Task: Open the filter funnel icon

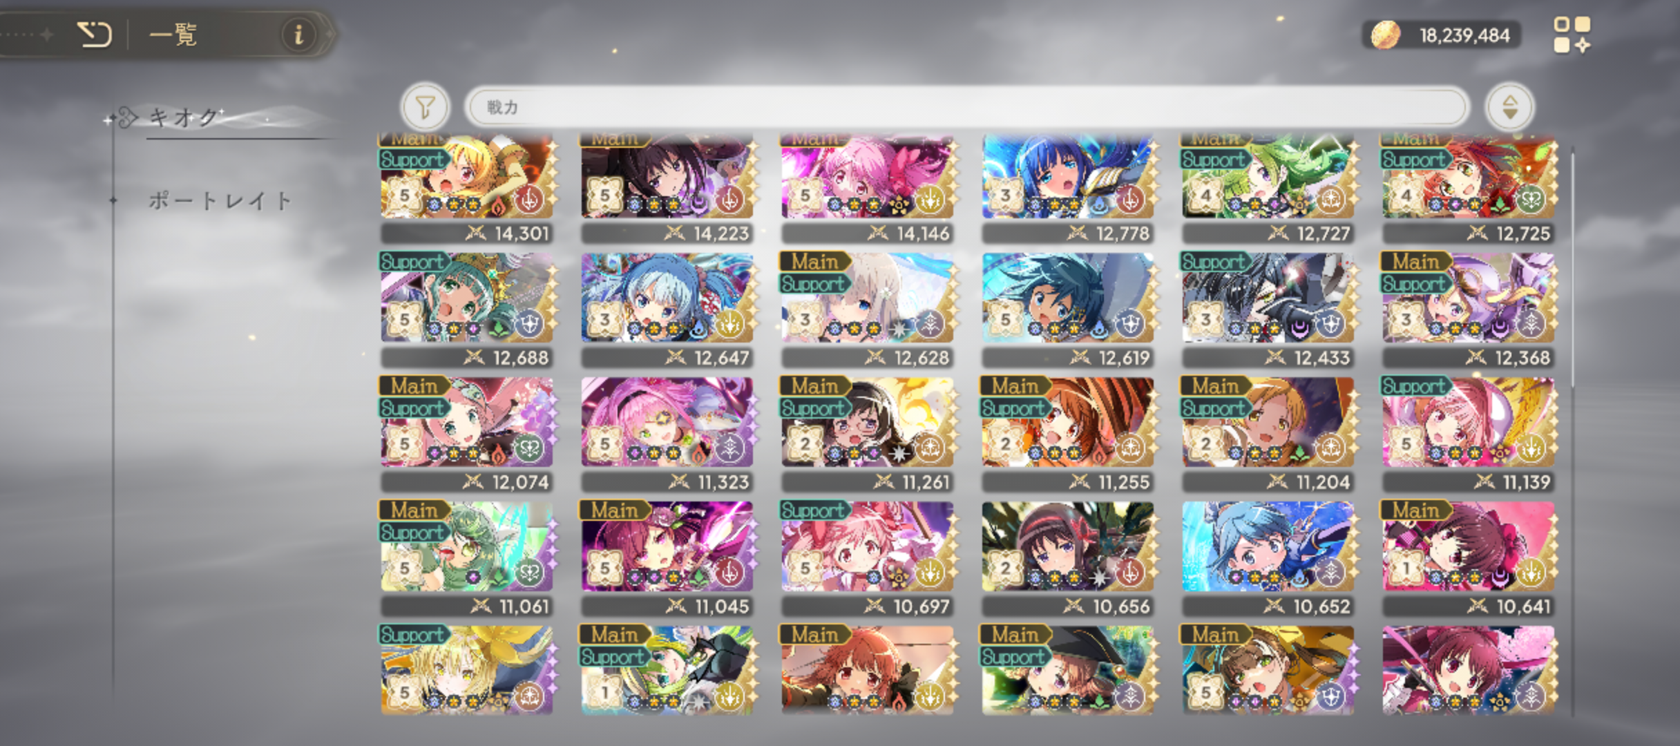Action: [425, 107]
